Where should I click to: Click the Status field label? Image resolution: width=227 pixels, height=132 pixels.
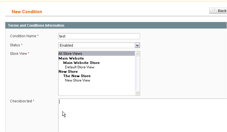click(15, 45)
